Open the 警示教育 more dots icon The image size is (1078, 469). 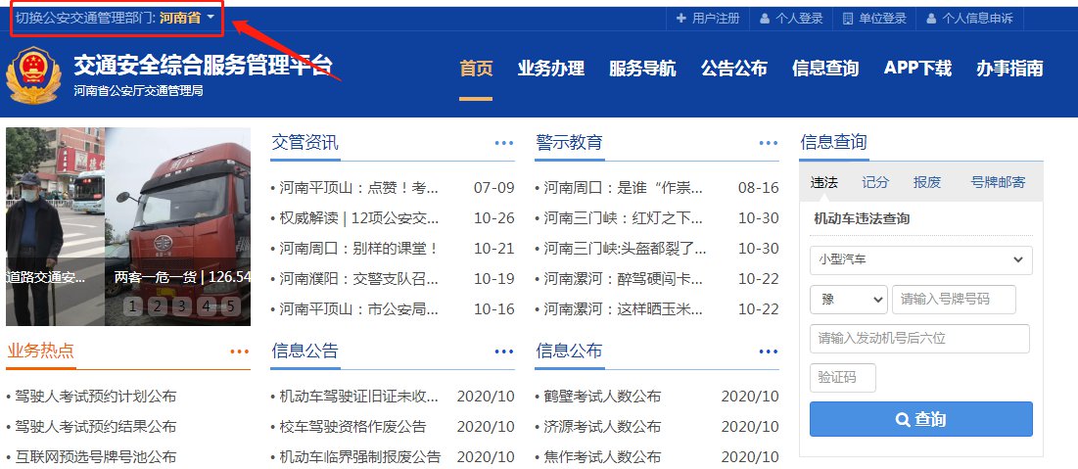pyautogui.click(x=769, y=143)
